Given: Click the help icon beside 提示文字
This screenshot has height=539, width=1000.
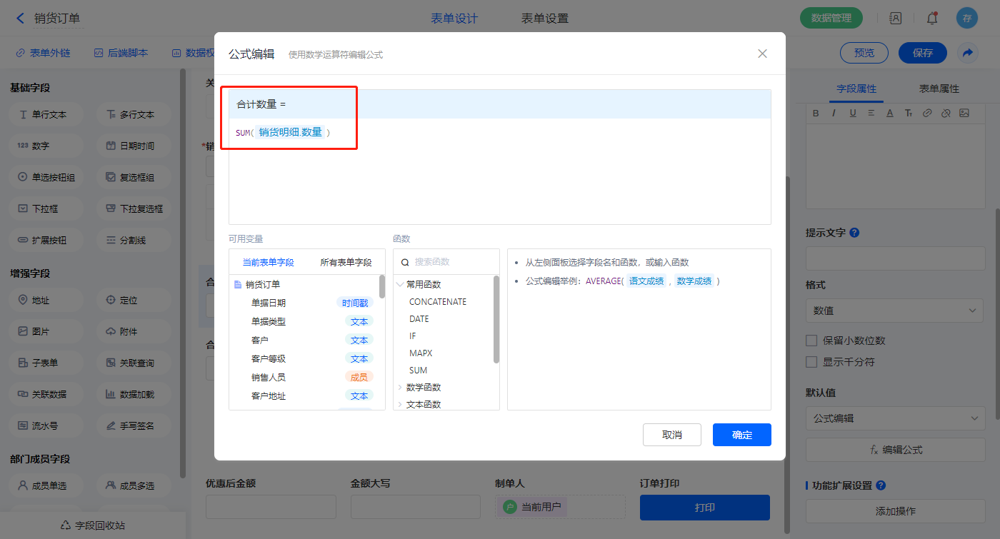Looking at the screenshot, I should 854,233.
